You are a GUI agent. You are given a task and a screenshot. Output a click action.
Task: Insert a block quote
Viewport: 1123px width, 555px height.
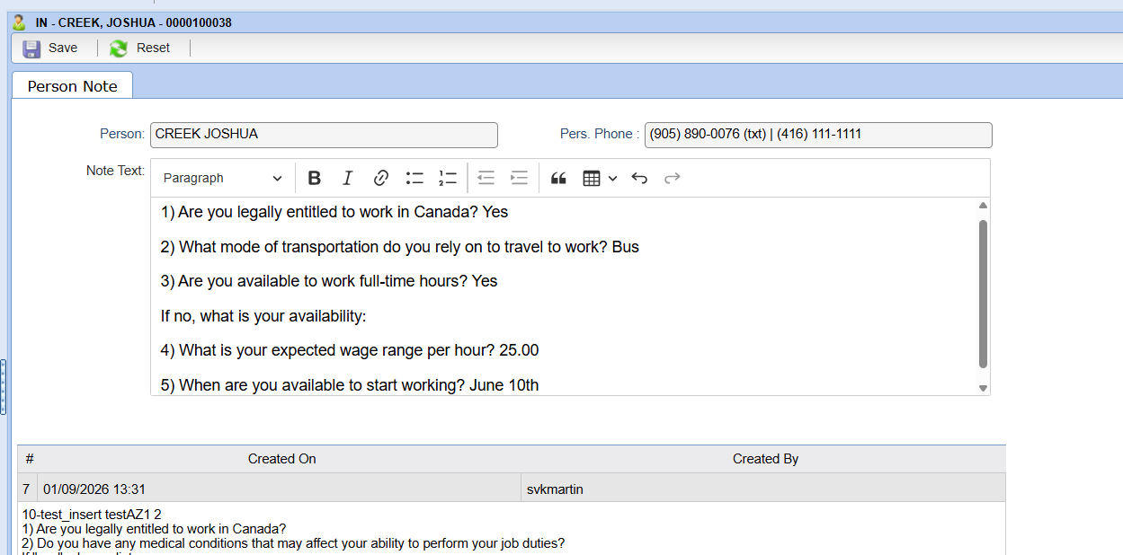(x=558, y=178)
